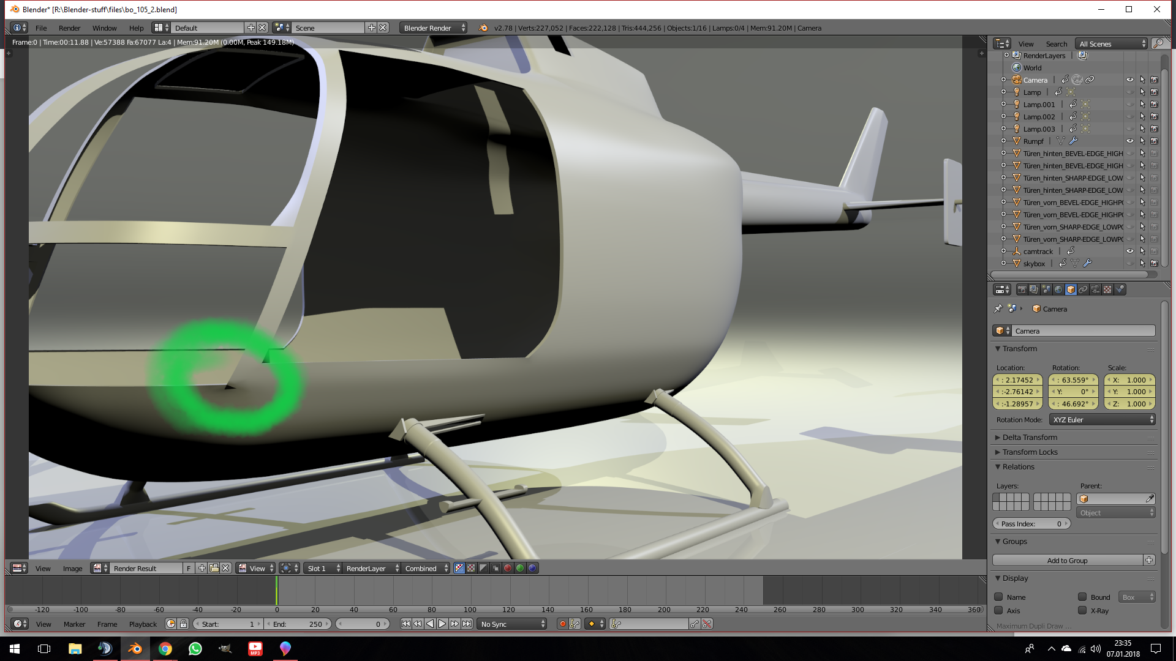Open the Render properties camera tab
This screenshot has width=1176, height=661.
tap(1022, 289)
